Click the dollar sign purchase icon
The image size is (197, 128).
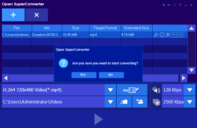tap(164, 5)
